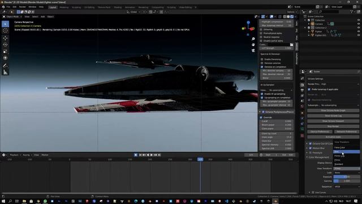Toggle Denoise volumes checkbox
362x204 pixels.
click(x=262, y=63)
